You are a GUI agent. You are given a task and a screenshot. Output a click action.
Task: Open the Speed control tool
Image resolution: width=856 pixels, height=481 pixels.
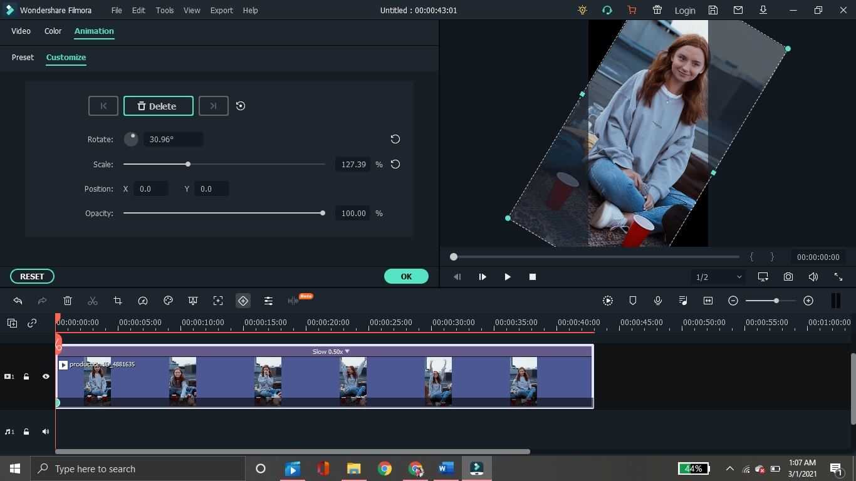pyautogui.click(x=143, y=301)
